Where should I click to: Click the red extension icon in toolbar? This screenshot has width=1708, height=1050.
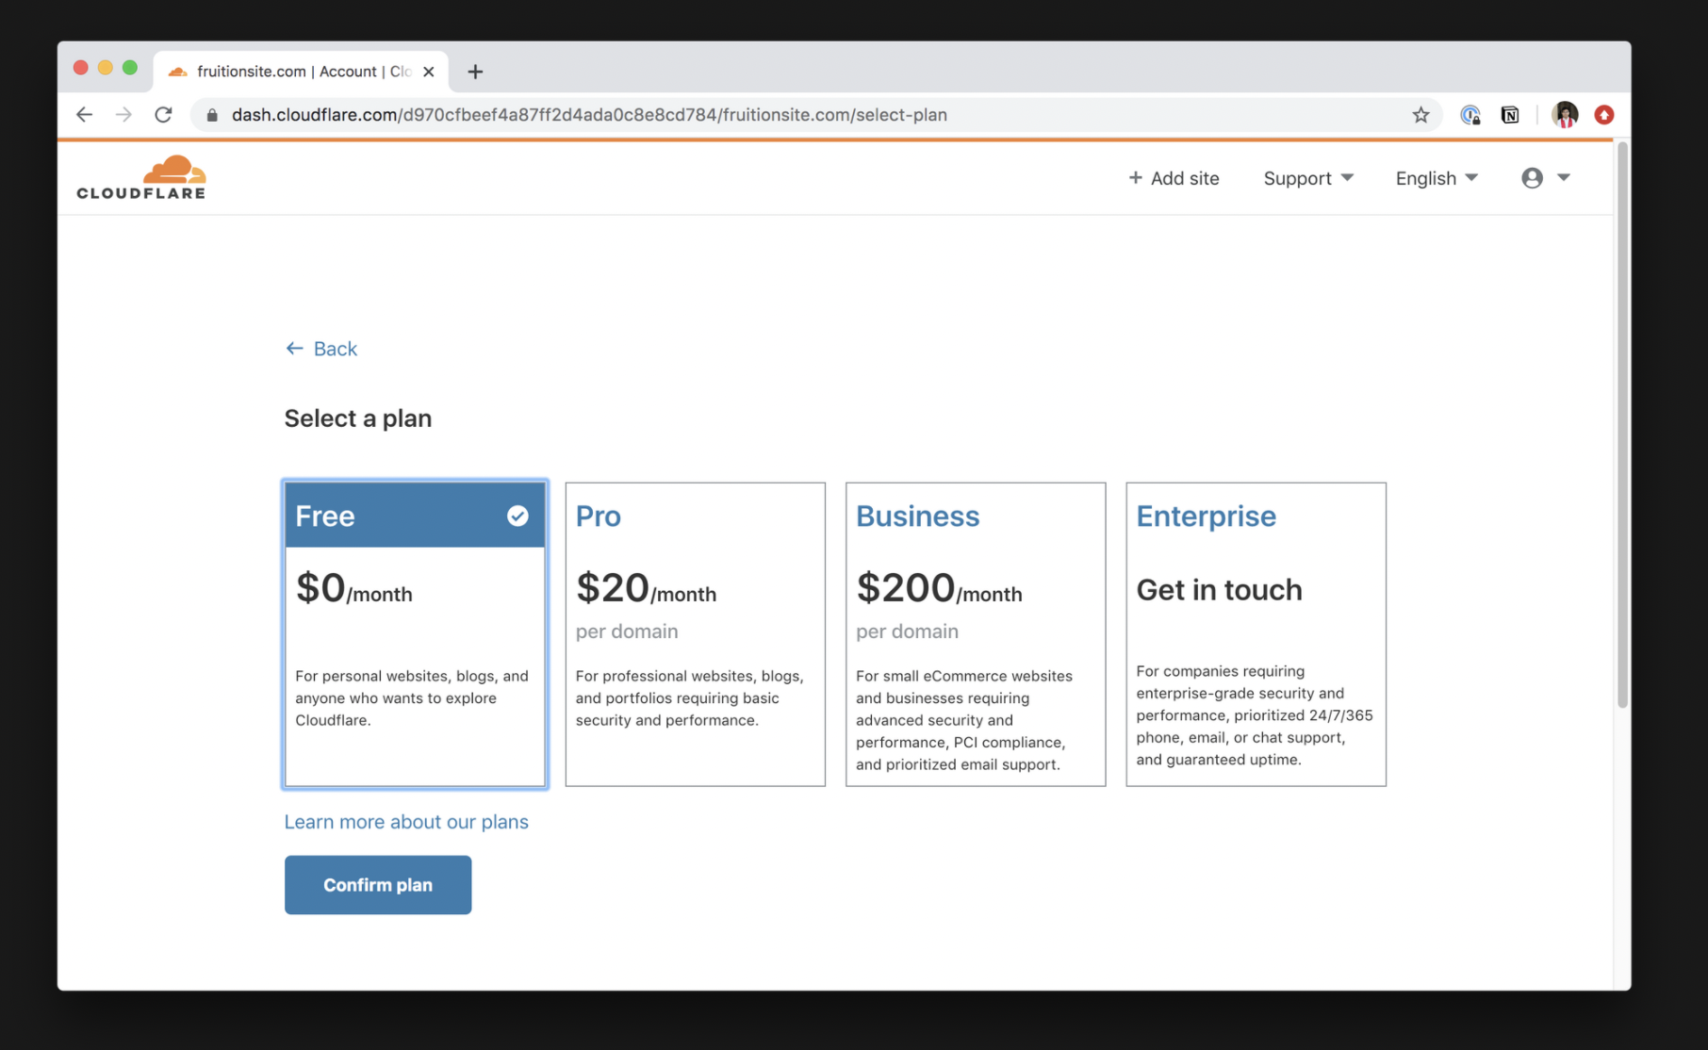1604,115
